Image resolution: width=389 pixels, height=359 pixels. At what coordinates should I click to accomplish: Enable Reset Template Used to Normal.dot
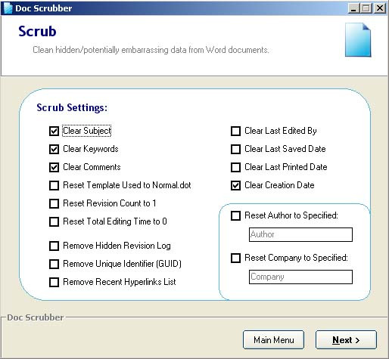click(54, 185)
